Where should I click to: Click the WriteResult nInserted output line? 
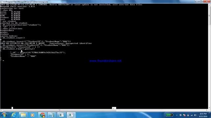(20, 47)
